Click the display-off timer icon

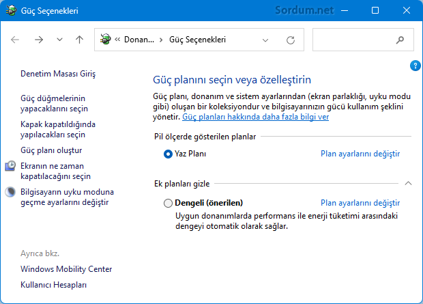point(10,166)
